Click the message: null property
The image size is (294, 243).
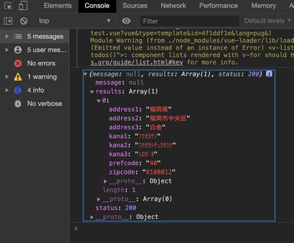119,83
